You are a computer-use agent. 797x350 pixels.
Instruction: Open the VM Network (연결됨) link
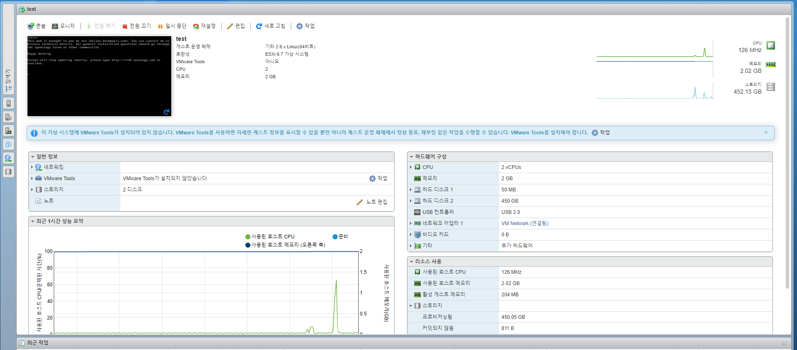click(x=525, y=223)
